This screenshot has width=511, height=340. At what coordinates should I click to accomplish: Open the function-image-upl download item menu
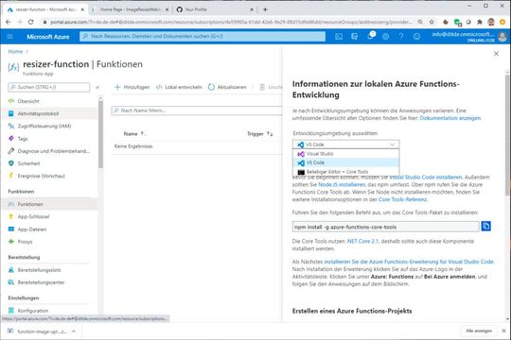click(74, 331)
